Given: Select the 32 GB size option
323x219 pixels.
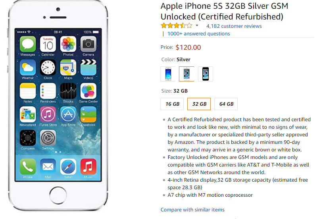Looking at the screenshot, I should click(199, 104).
